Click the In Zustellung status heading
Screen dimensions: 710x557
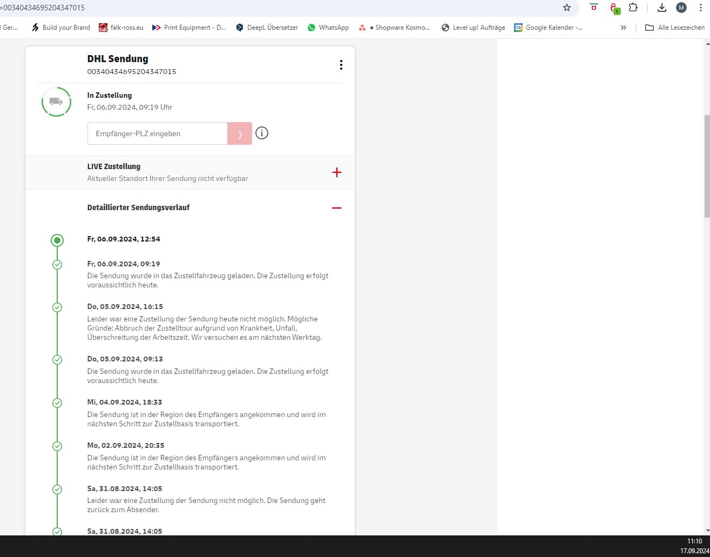tap(110, 95)
